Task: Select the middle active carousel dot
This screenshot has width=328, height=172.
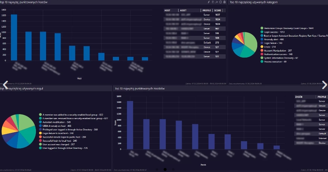Action: pyautogui.click(x=165, y=169)
